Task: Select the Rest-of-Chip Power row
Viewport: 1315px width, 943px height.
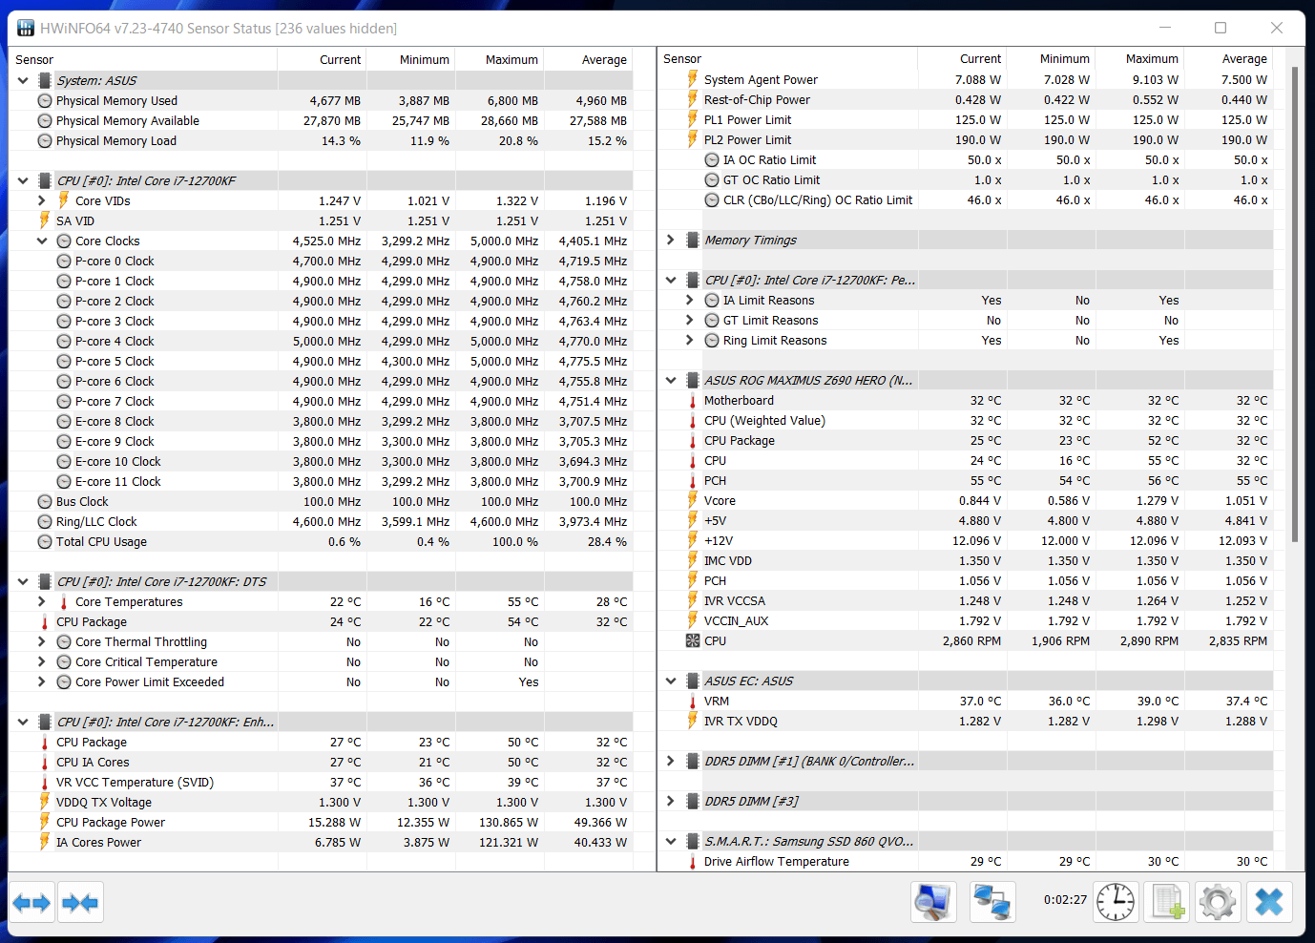Action: point(966,100)
